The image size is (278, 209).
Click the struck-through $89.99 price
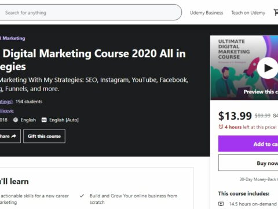(x=262, y=116)
